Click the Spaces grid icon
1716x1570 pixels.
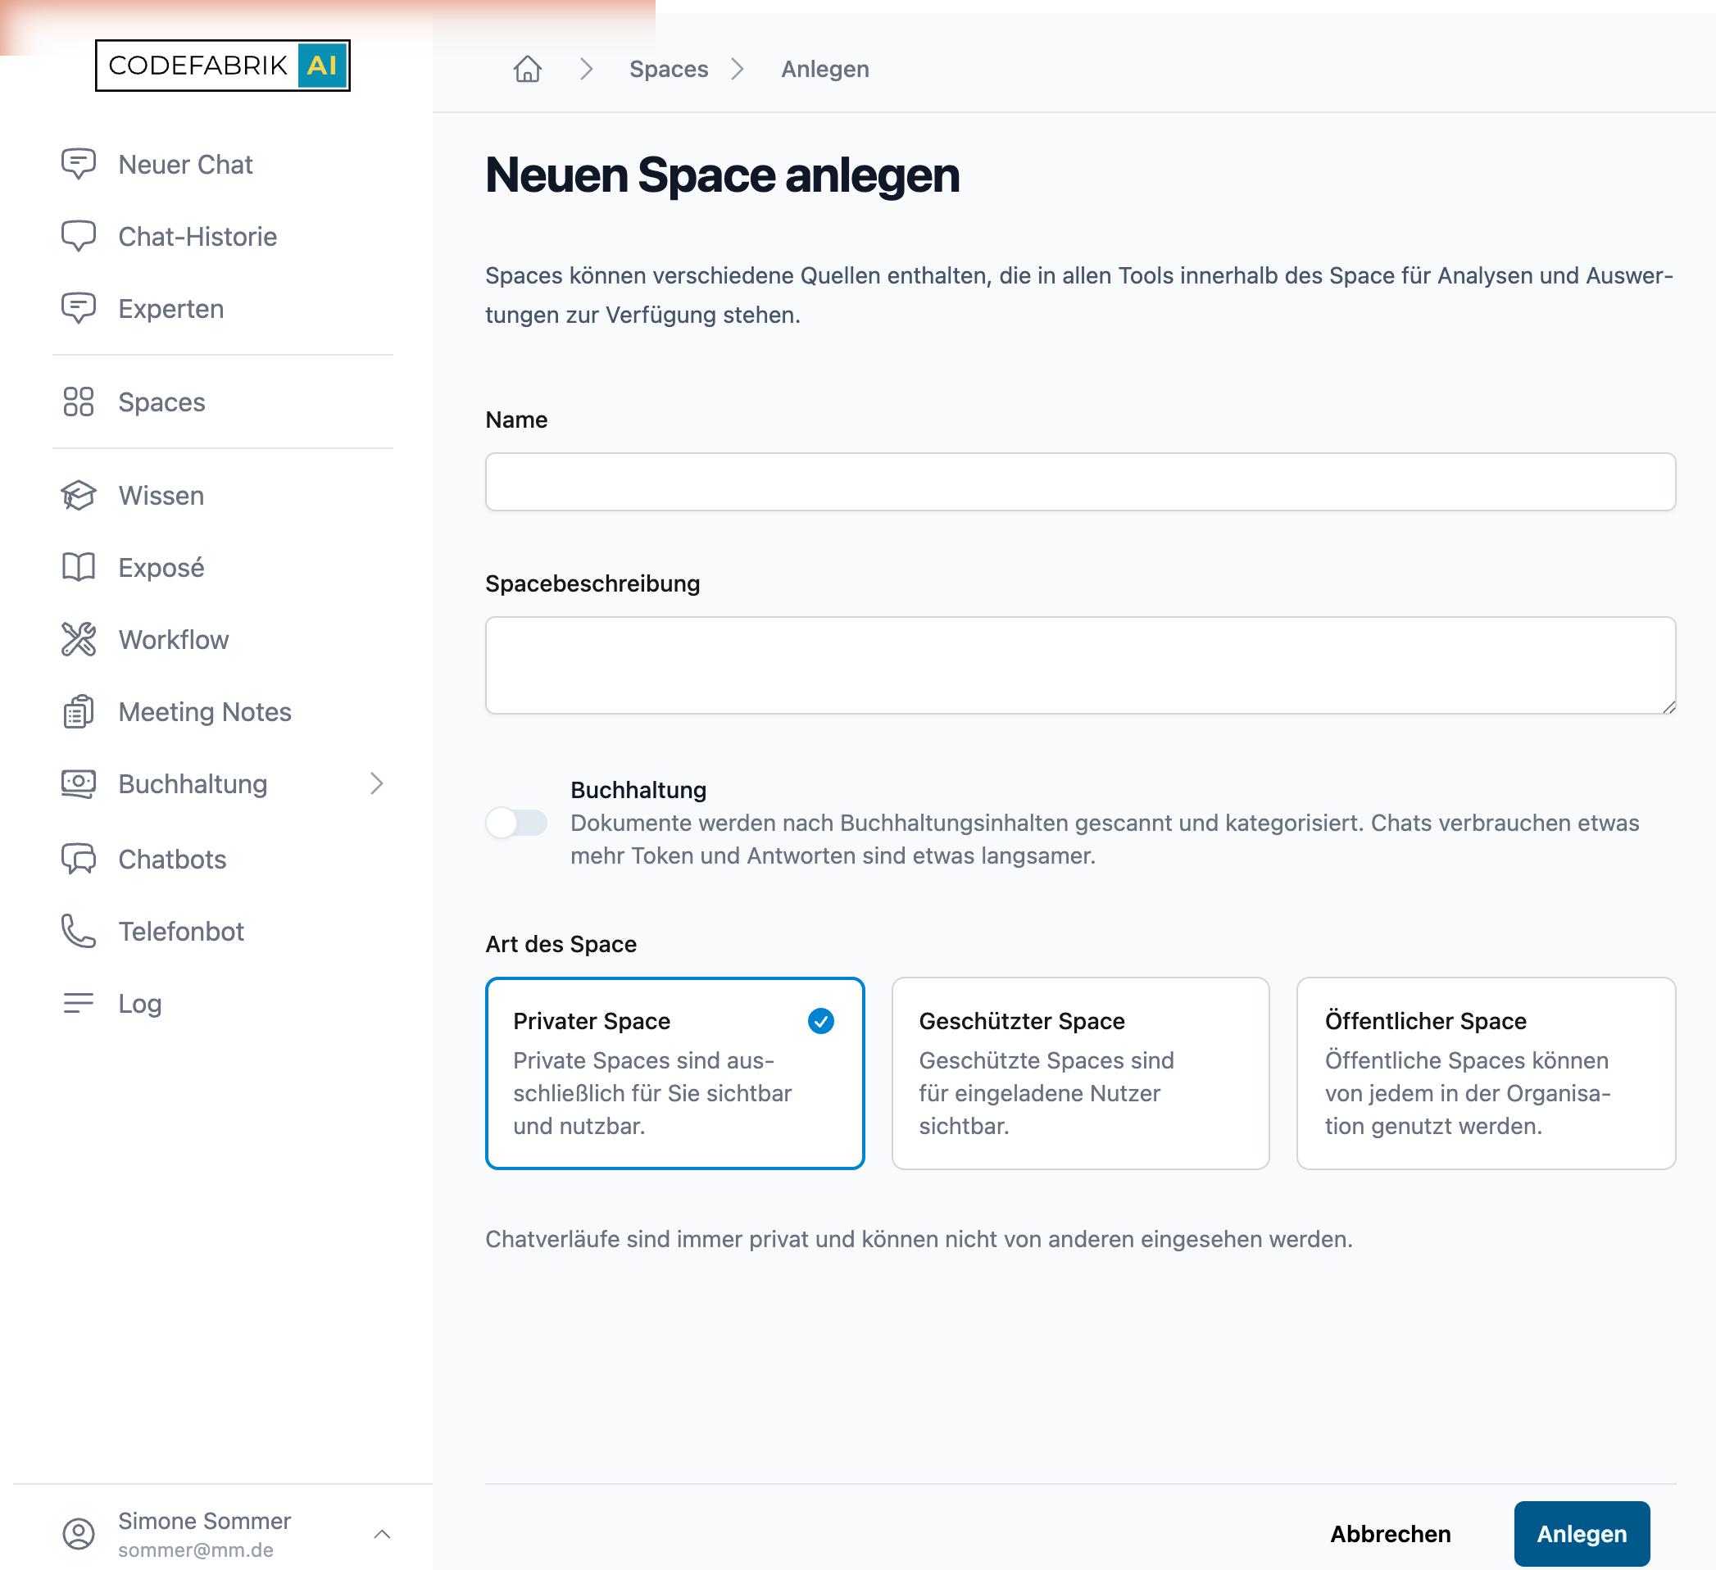79,402
